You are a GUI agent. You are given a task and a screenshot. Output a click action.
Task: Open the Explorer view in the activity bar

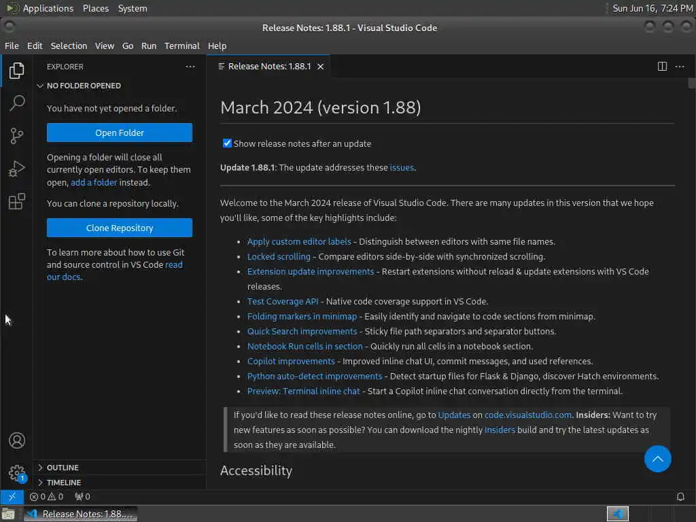[16, 71]
